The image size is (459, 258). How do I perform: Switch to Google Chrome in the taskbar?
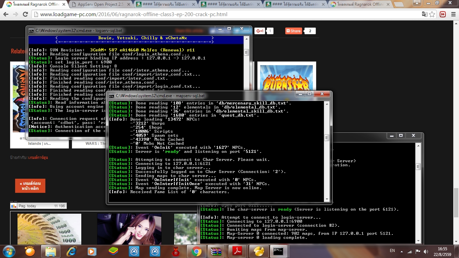(x=197, y=251)
